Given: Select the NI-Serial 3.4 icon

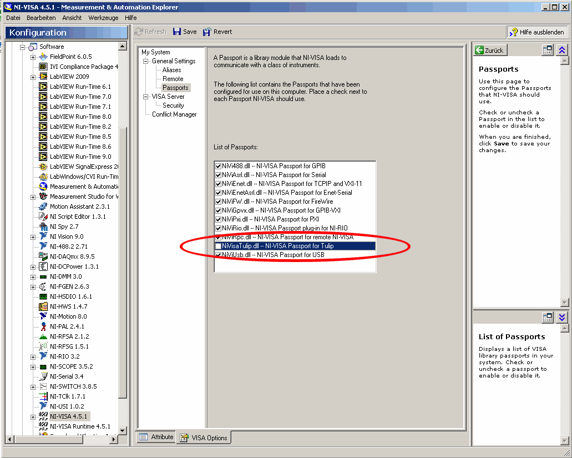Looking at the screenshot, I should 43,376.
